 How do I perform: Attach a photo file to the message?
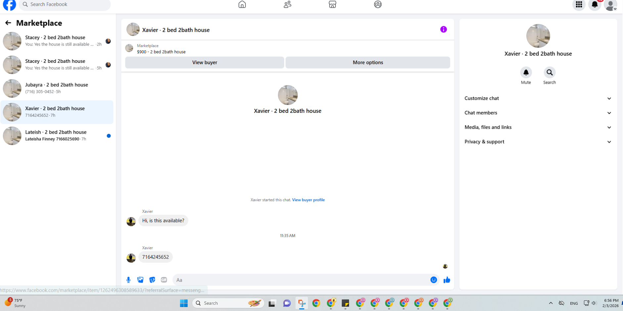(141, 280)
